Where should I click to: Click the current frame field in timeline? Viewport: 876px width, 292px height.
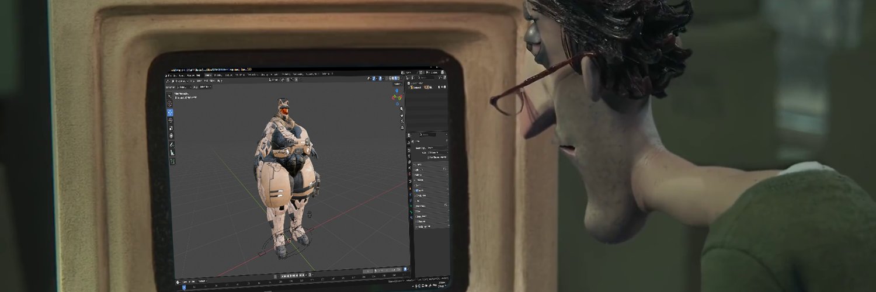[x=368, y=271]
